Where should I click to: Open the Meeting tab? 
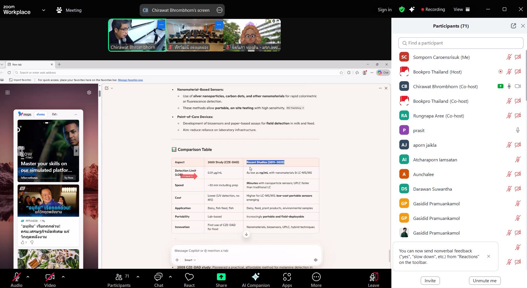point(69,10)
